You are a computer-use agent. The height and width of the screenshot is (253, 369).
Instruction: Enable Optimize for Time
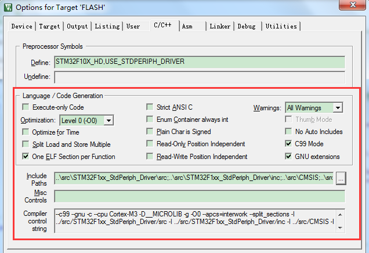[26, 132]
